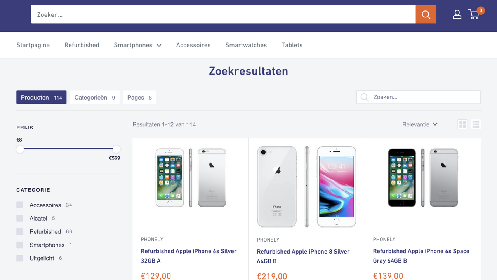The height and width of the screenshot is (280, 497).
Task: Switch to grid view layout icon
Action: pos(462,124)
